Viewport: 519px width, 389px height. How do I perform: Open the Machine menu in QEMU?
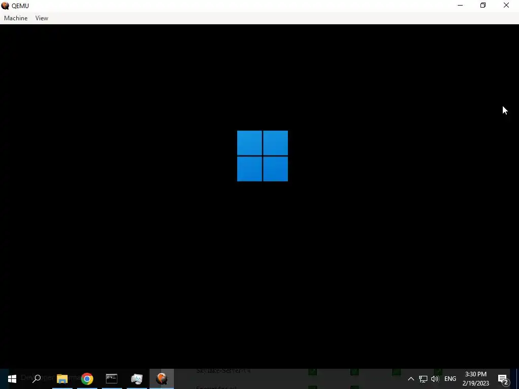tap(16, 18)
